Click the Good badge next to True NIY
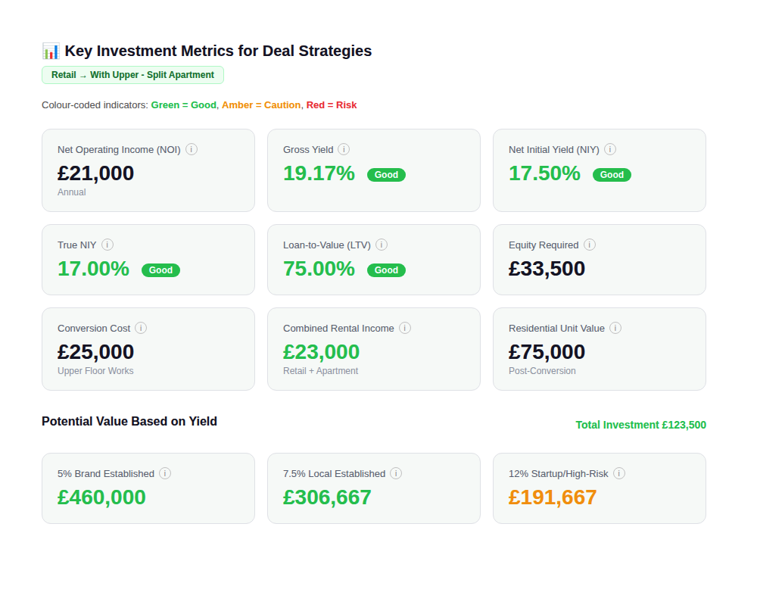The image size is (757, 608). [x=160, y=270]
